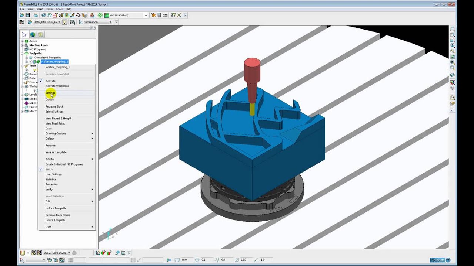Open the SGS Z-Carb D12R1 tool dropdown

(x=69, y=253)
